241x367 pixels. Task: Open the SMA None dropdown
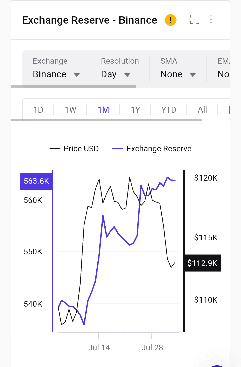pos(178,68)
